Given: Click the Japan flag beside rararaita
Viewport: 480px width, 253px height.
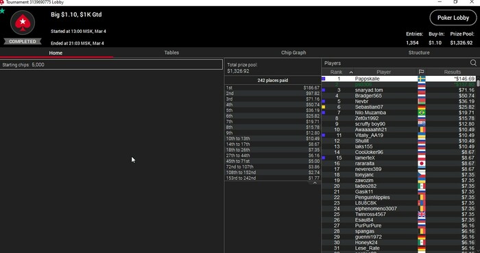Looking at the screenshot, I should click(x=422, y=163).
